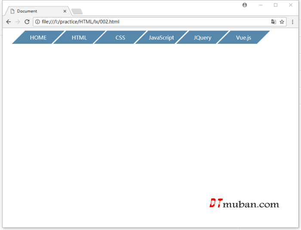The image size is (301, 230).
Task: Open Chrome's three-dot menu
Action: [x=292, y=22]
